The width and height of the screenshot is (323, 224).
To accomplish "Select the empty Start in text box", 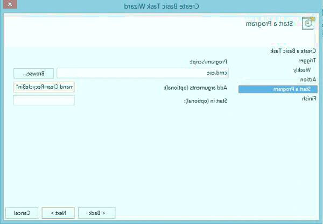I will point(44,100).
